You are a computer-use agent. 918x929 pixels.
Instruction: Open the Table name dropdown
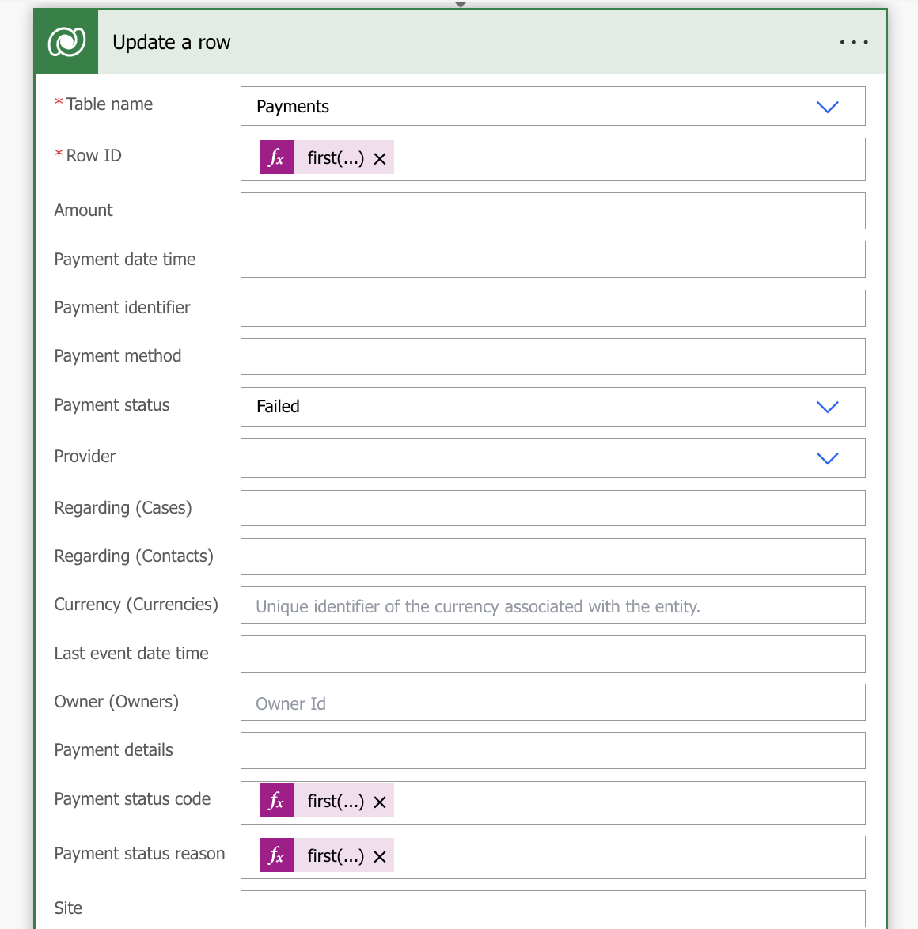click(828, 106)
